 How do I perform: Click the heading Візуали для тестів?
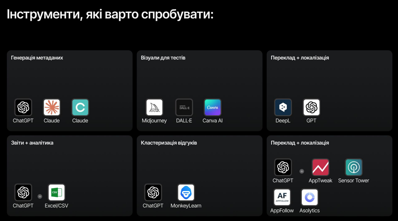pyautogui.click(x=163, y=58)
